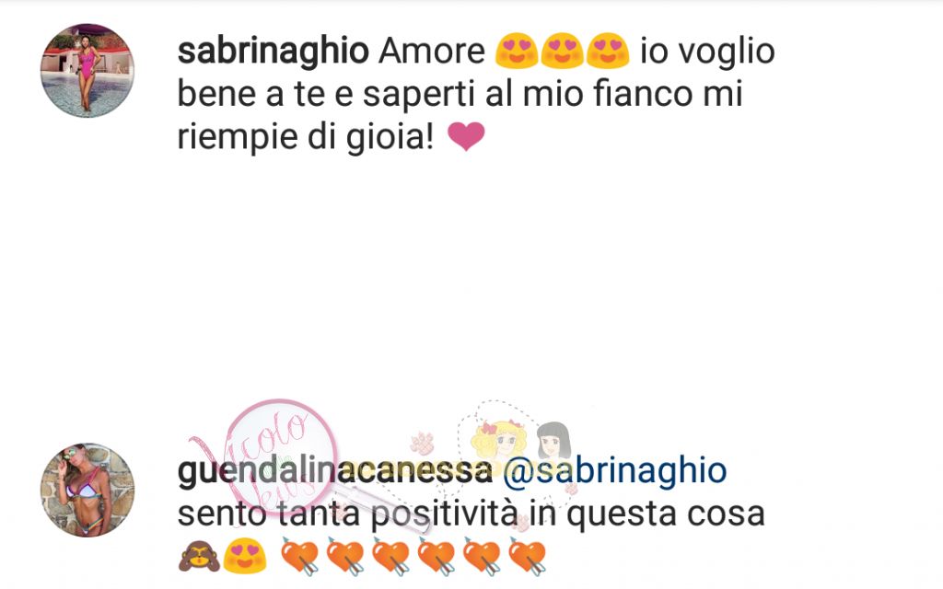Click the third orange arrow-heart emoji

(390, 557)
